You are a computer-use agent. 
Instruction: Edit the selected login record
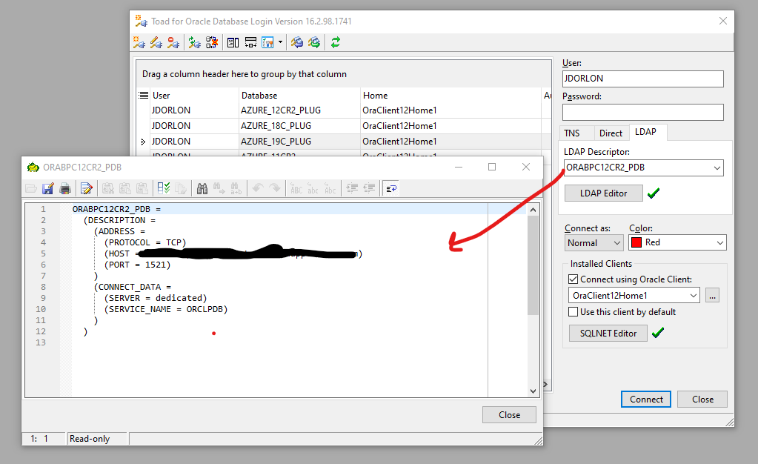[156, 42]
